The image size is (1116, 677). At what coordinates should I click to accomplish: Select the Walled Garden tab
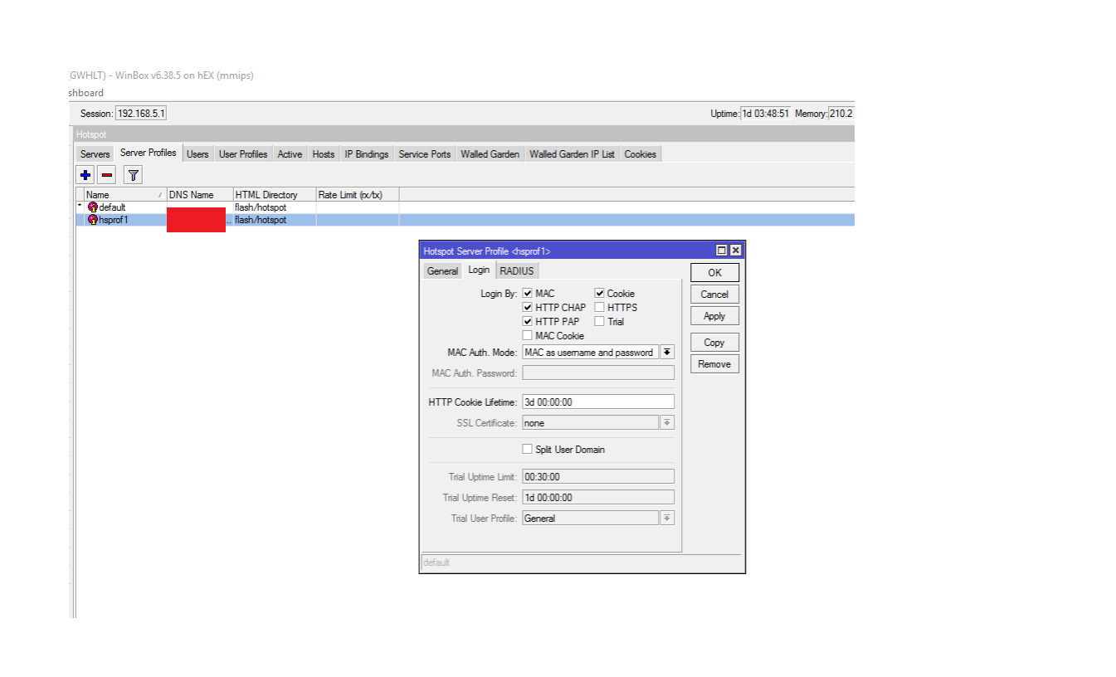pos(490,154)
